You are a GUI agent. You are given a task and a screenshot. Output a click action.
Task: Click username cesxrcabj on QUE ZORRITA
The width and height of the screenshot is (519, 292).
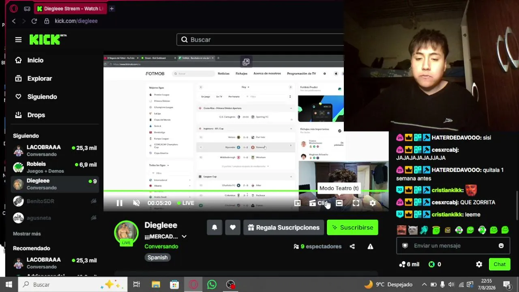[x=445, y=202]
